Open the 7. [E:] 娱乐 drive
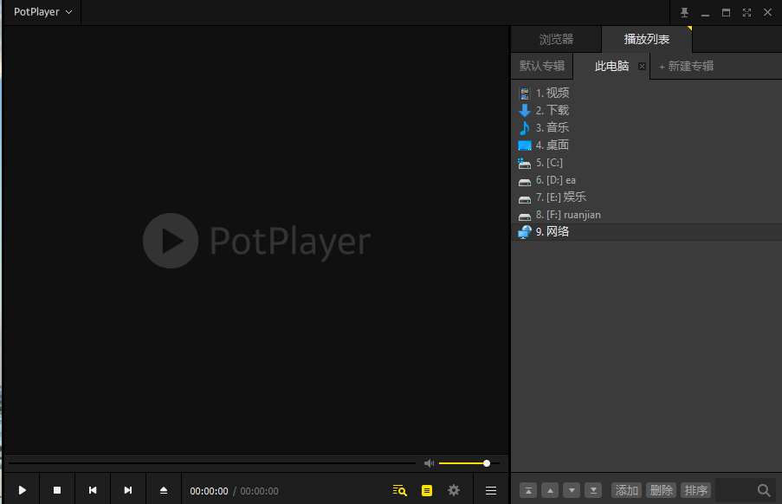The height and width of the screenshot is (504, 782). [x=646, y=197]
